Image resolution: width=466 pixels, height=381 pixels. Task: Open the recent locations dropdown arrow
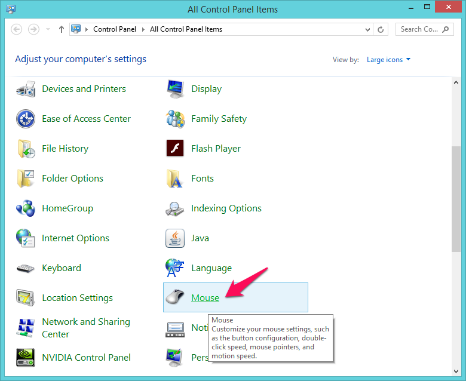(48, 29)
